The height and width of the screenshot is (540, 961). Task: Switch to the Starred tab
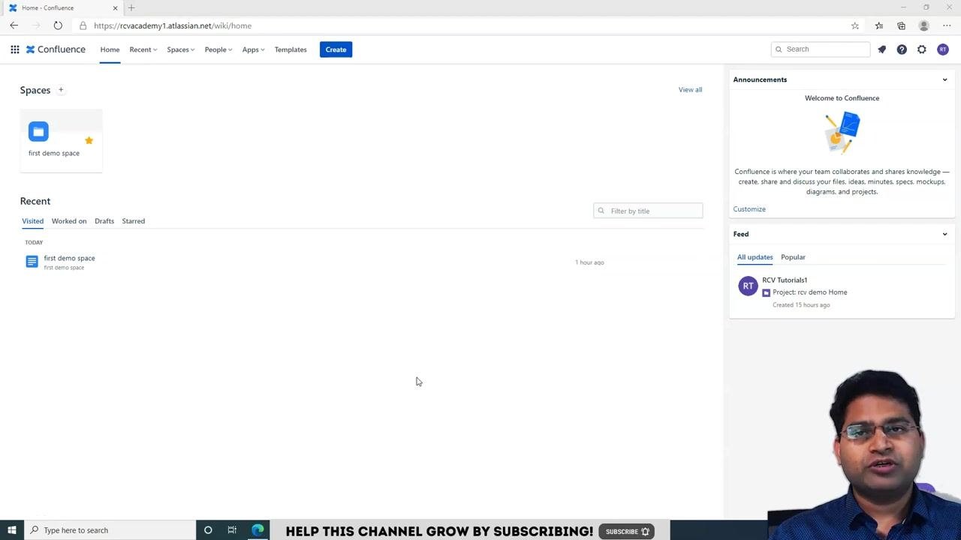[x=134, y=221]
